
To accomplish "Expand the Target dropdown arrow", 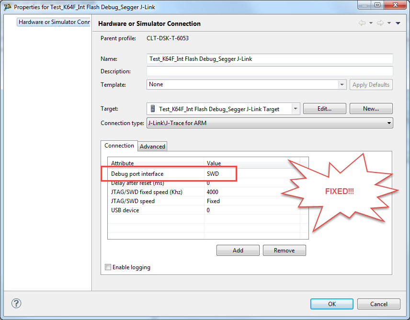I will click(x=296, y=108).
